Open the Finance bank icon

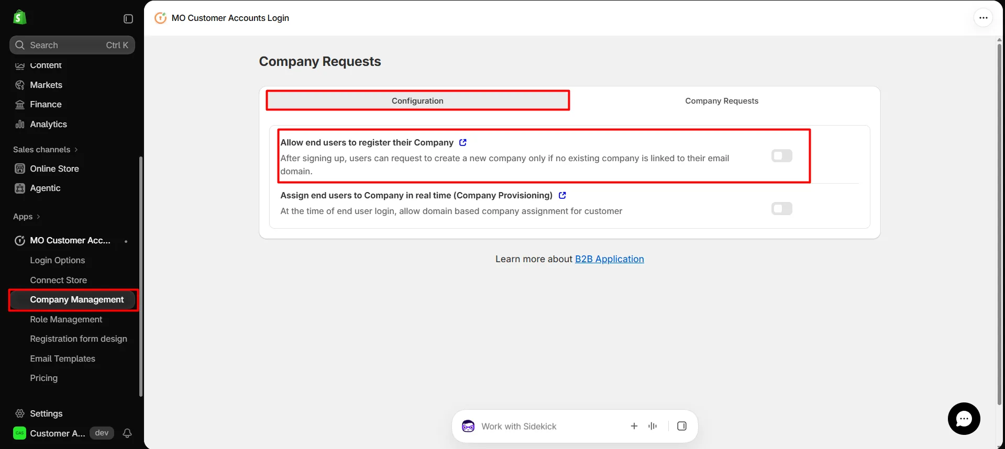click(20, 105)
